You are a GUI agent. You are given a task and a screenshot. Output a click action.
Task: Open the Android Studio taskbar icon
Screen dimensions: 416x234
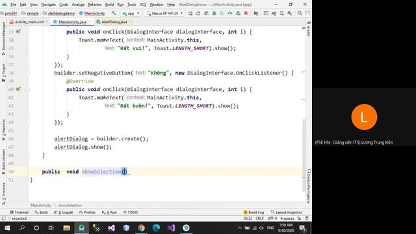pyautogui.click(x=81, y=228)
